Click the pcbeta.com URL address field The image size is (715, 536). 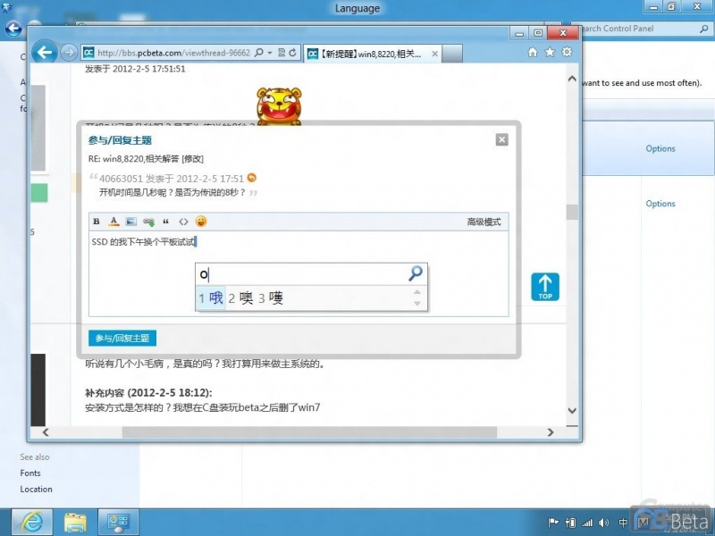(173, 53)
